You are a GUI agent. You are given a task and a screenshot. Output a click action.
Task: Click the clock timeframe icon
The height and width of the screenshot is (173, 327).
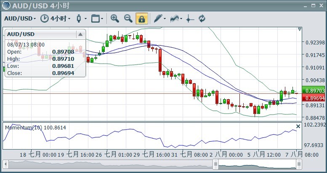click(x=44, y=18)
